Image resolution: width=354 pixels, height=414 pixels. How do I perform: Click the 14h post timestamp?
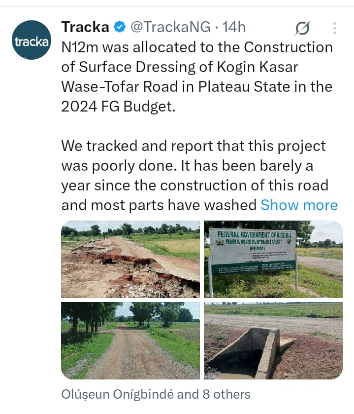point(234,27)
